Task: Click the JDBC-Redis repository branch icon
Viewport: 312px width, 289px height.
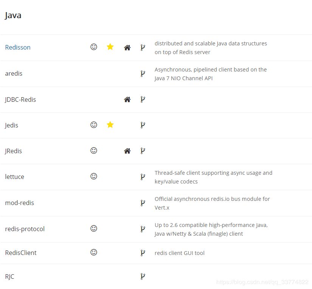Action: coord(143,99)
